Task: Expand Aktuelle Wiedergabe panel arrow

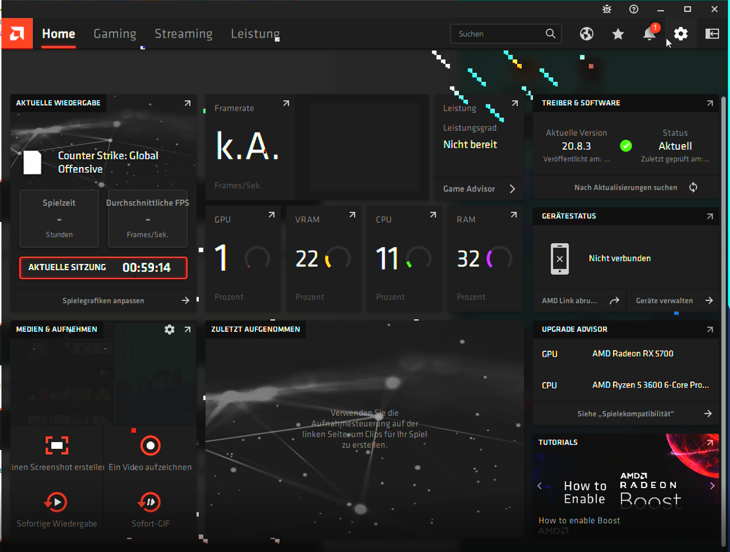Action: 187,103
